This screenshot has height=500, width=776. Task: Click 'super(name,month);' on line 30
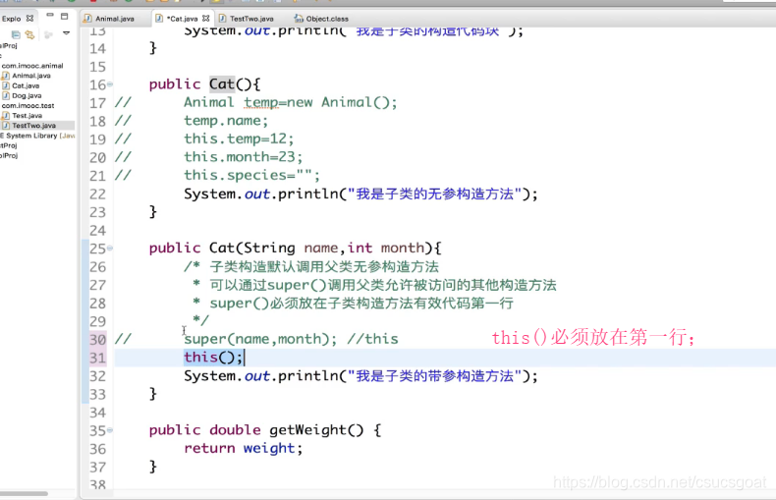[x=260, y=339]
